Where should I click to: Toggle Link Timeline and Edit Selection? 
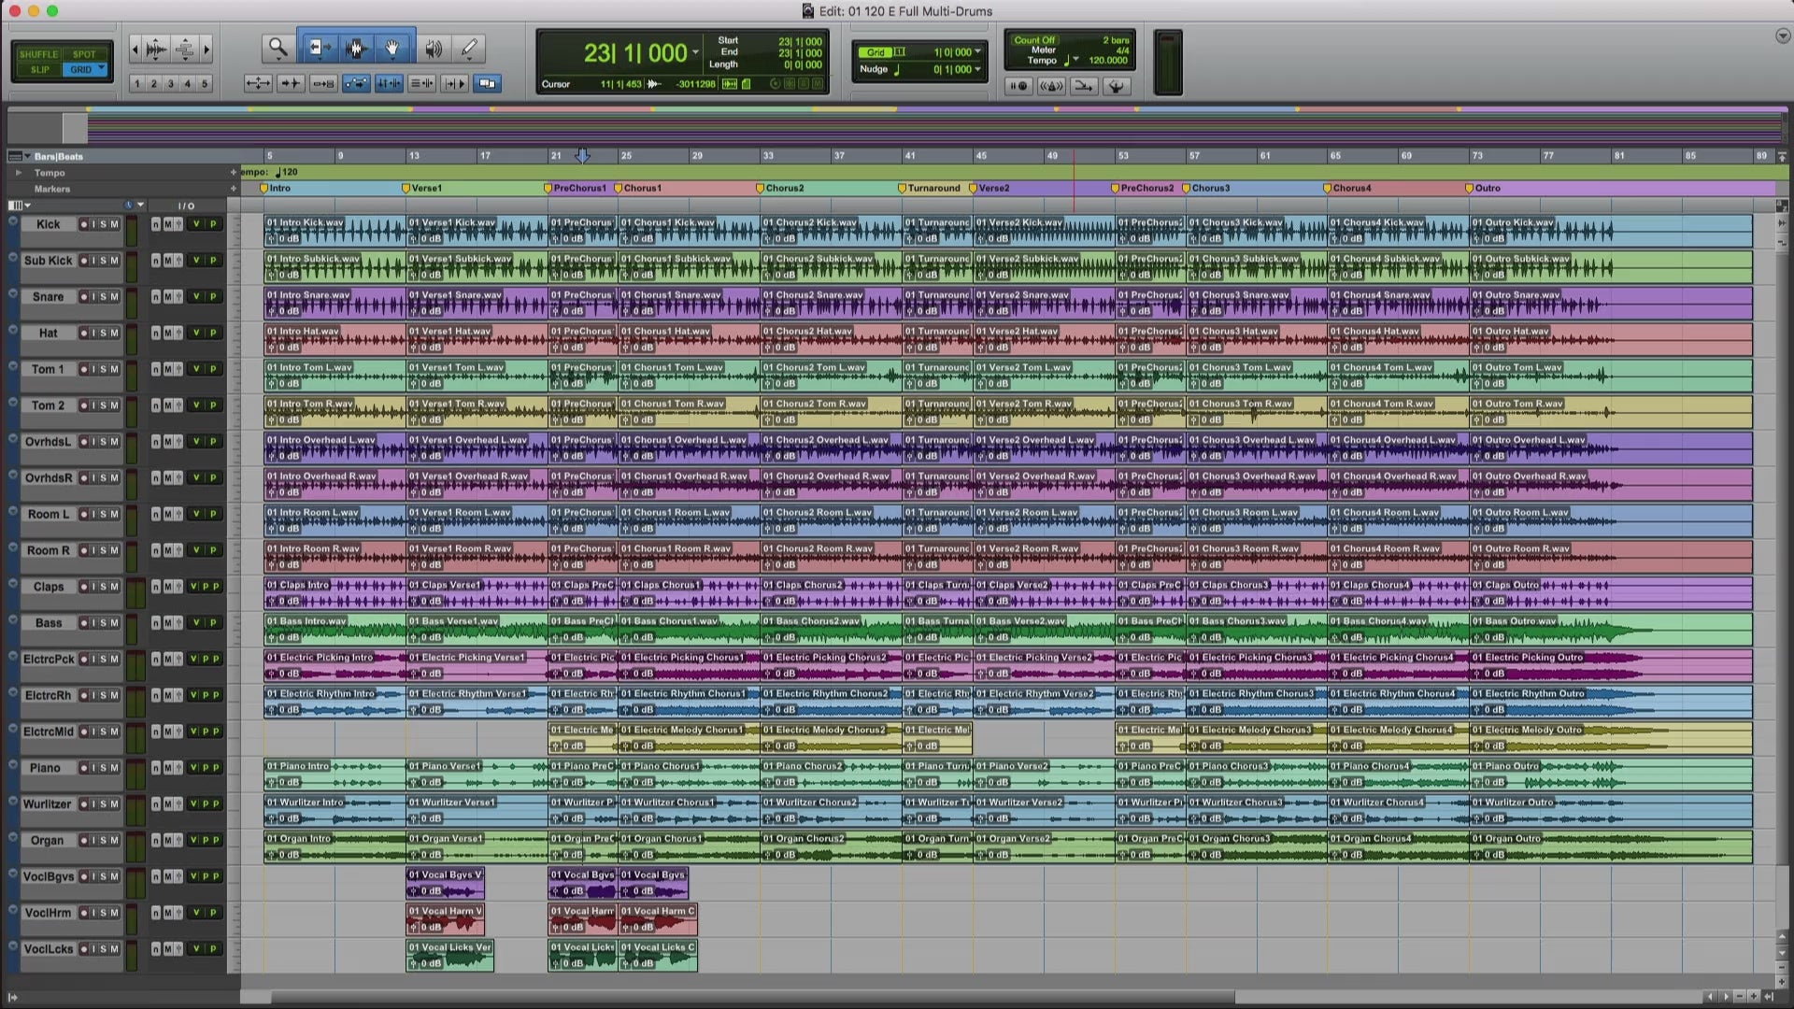pos(389,83)
